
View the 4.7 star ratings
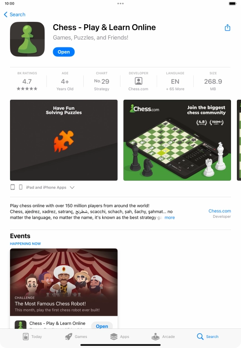tap(27, 82)
